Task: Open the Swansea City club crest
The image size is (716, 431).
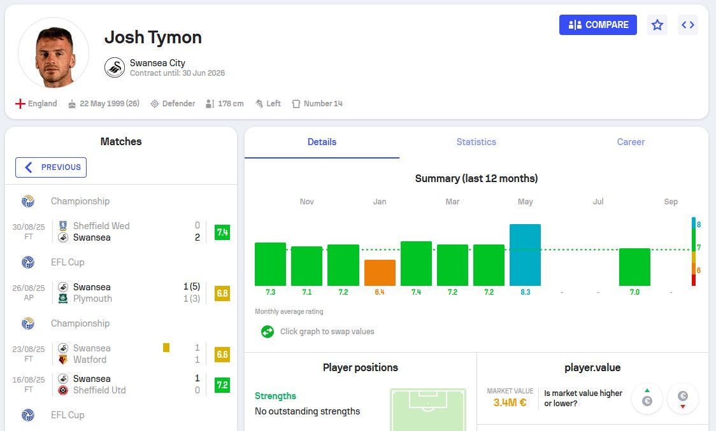Action: click(114, 67)
